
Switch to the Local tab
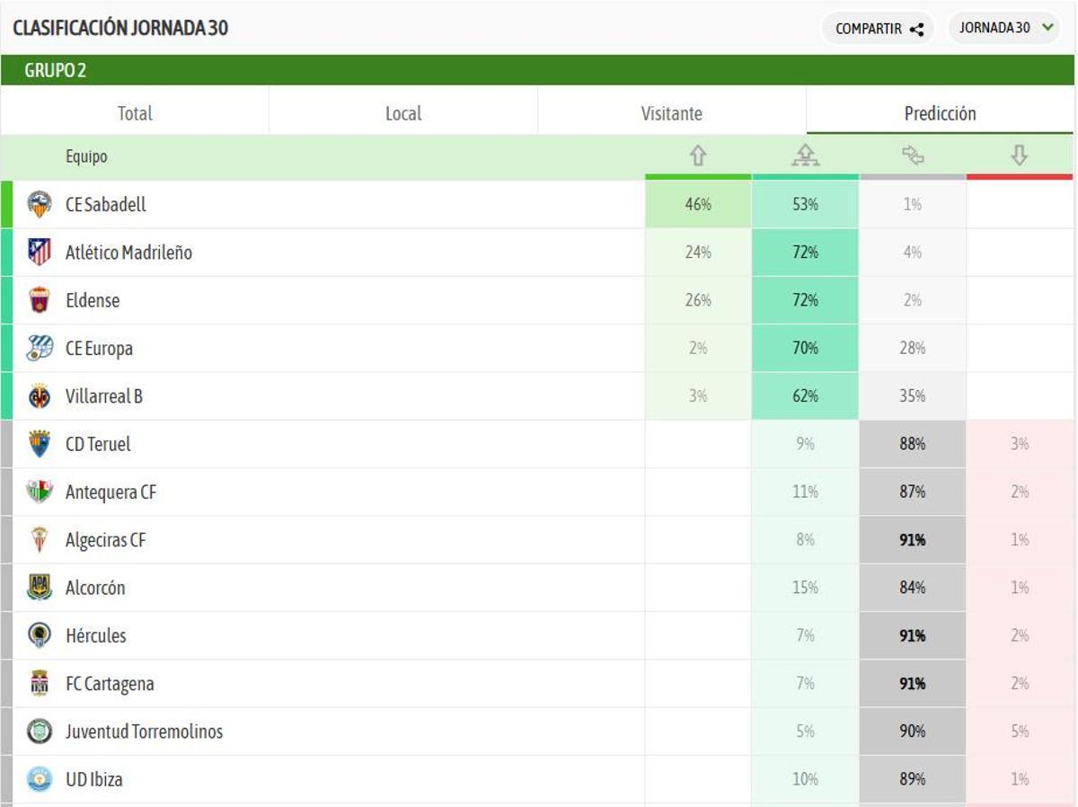click(x=402, y=112)
